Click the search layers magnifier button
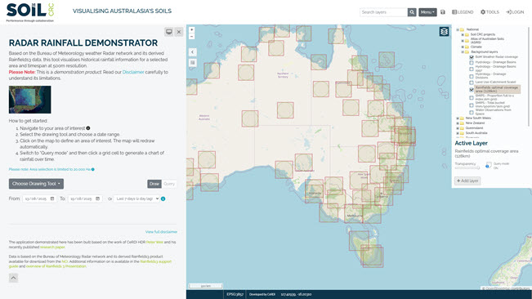 [x=412, y=12]
